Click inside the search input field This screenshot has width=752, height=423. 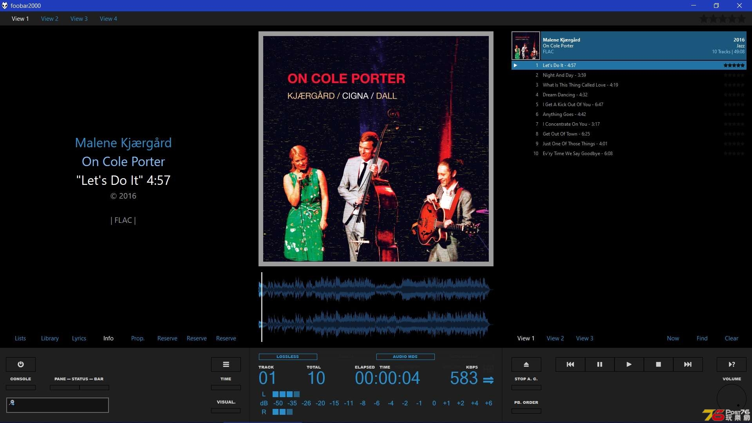58,405
